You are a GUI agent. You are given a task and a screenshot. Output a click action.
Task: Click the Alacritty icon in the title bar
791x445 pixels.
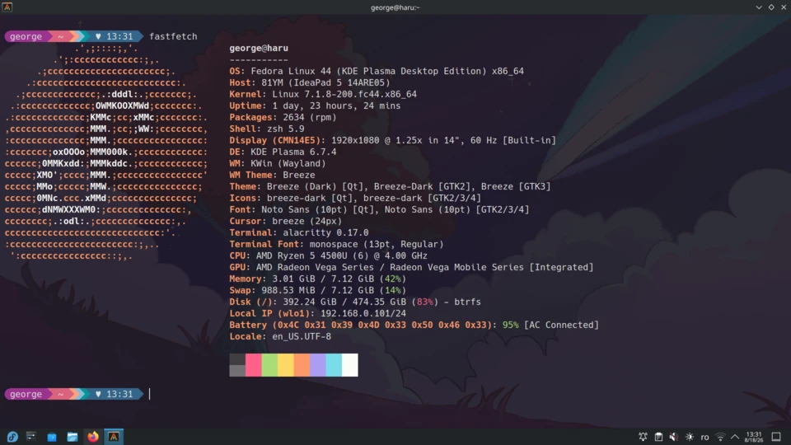pos(7,7)
